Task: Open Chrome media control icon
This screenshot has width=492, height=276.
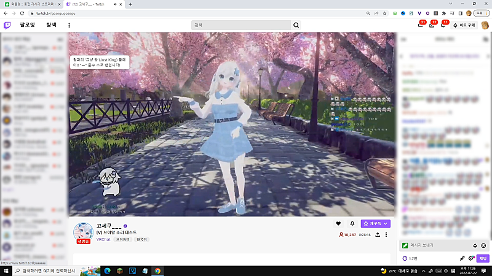Action: click(452, 13)
